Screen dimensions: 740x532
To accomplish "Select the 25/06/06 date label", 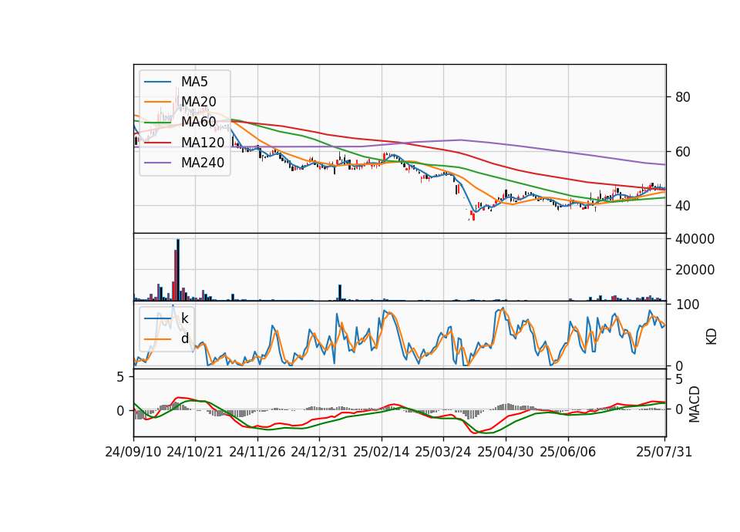I will pyautogui.click(x=568, y=452).
